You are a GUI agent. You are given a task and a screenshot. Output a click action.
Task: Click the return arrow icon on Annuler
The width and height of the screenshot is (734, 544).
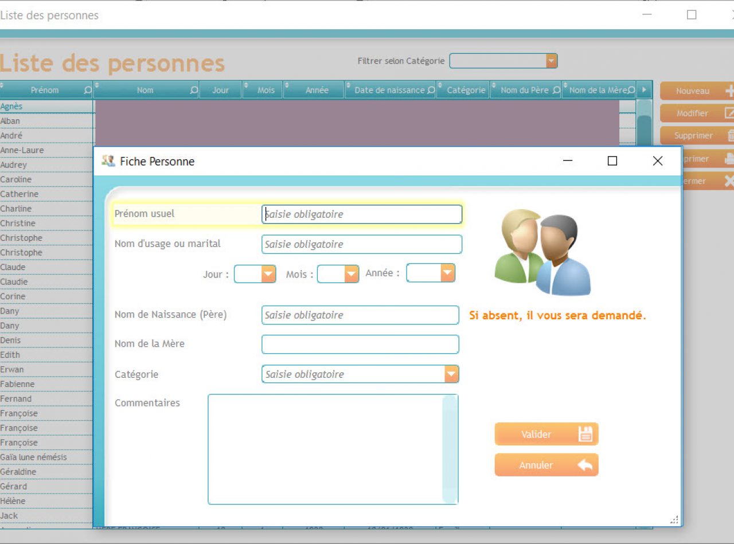[585, 465]
